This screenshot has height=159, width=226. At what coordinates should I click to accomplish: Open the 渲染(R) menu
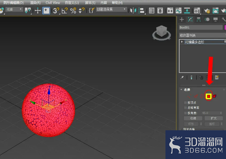[x=36, y=3]
